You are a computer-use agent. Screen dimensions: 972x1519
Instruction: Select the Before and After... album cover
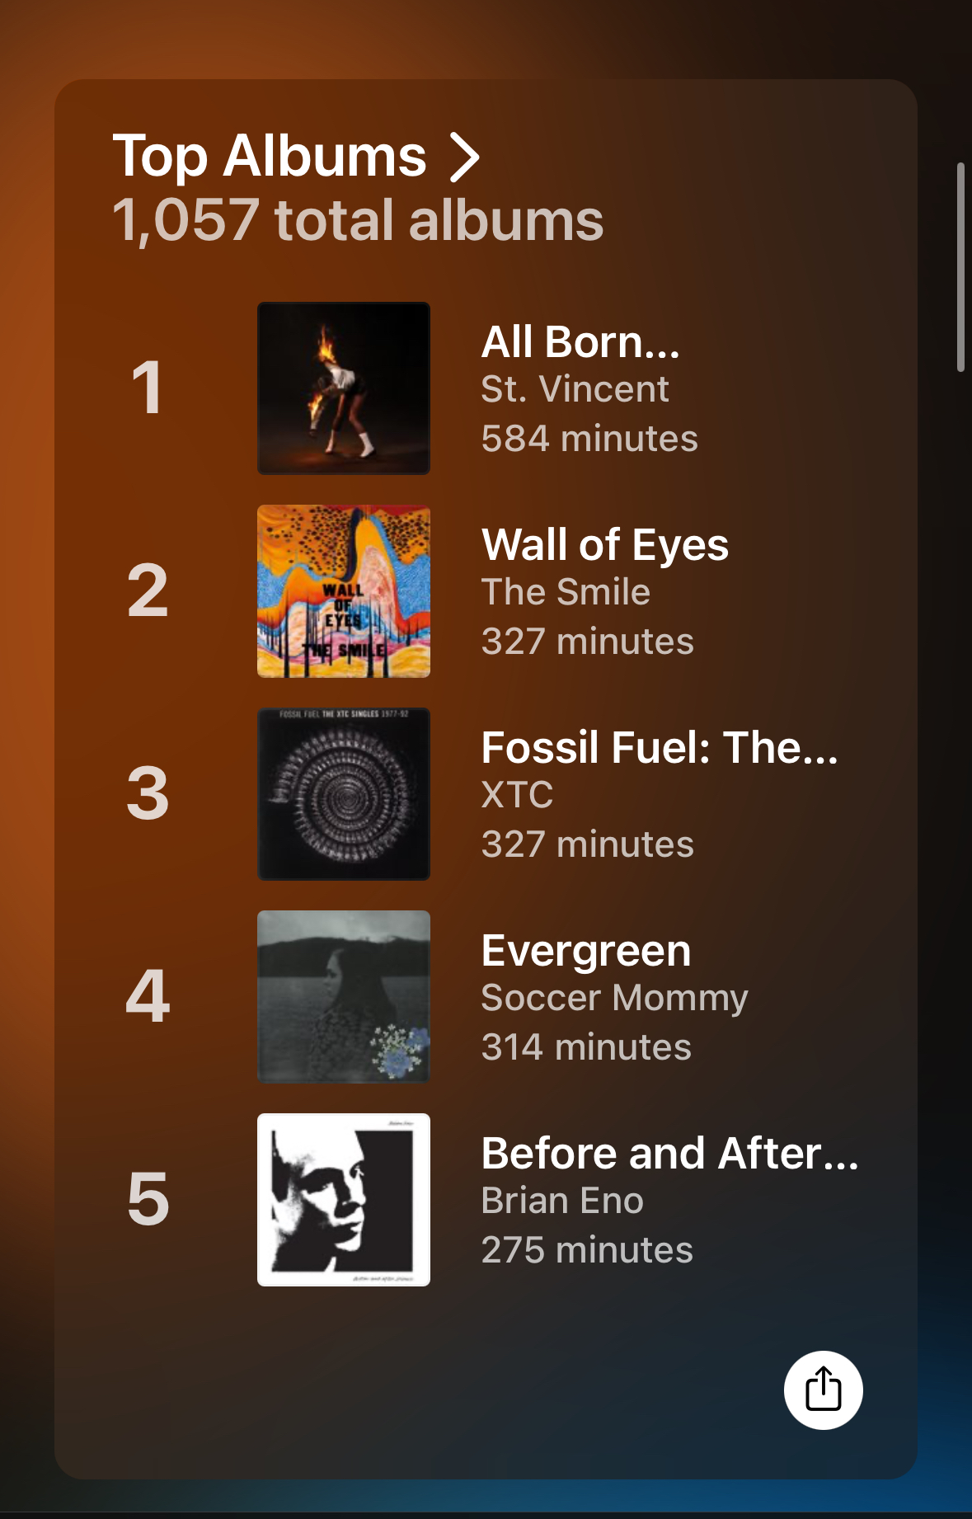pos(344,1200)
